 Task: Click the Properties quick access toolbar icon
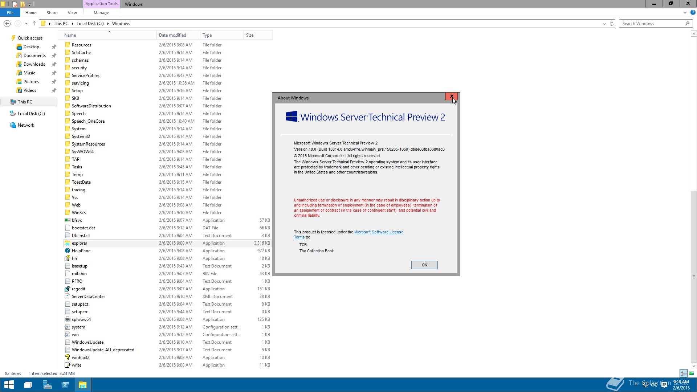(x=15, y=4)
